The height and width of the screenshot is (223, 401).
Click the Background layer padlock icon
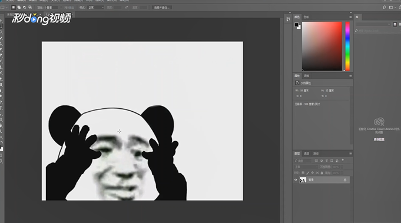(x=345, y=180)
